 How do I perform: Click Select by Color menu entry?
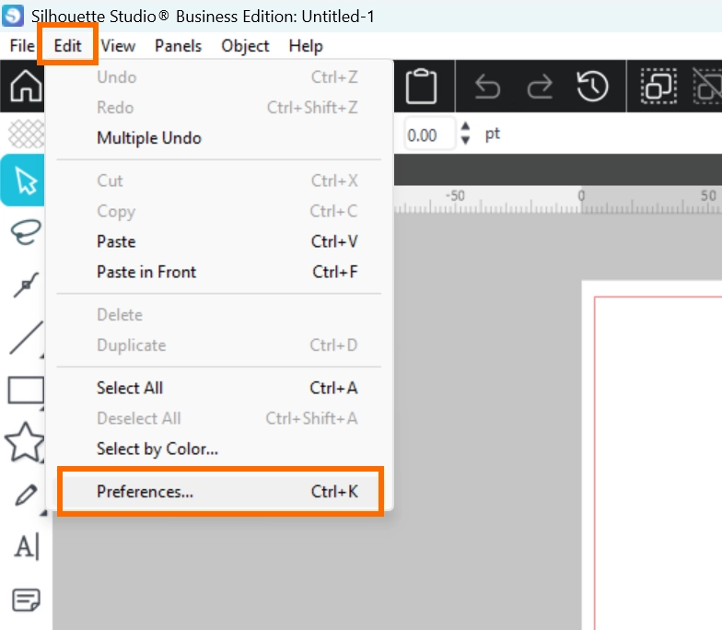(157, 449)
